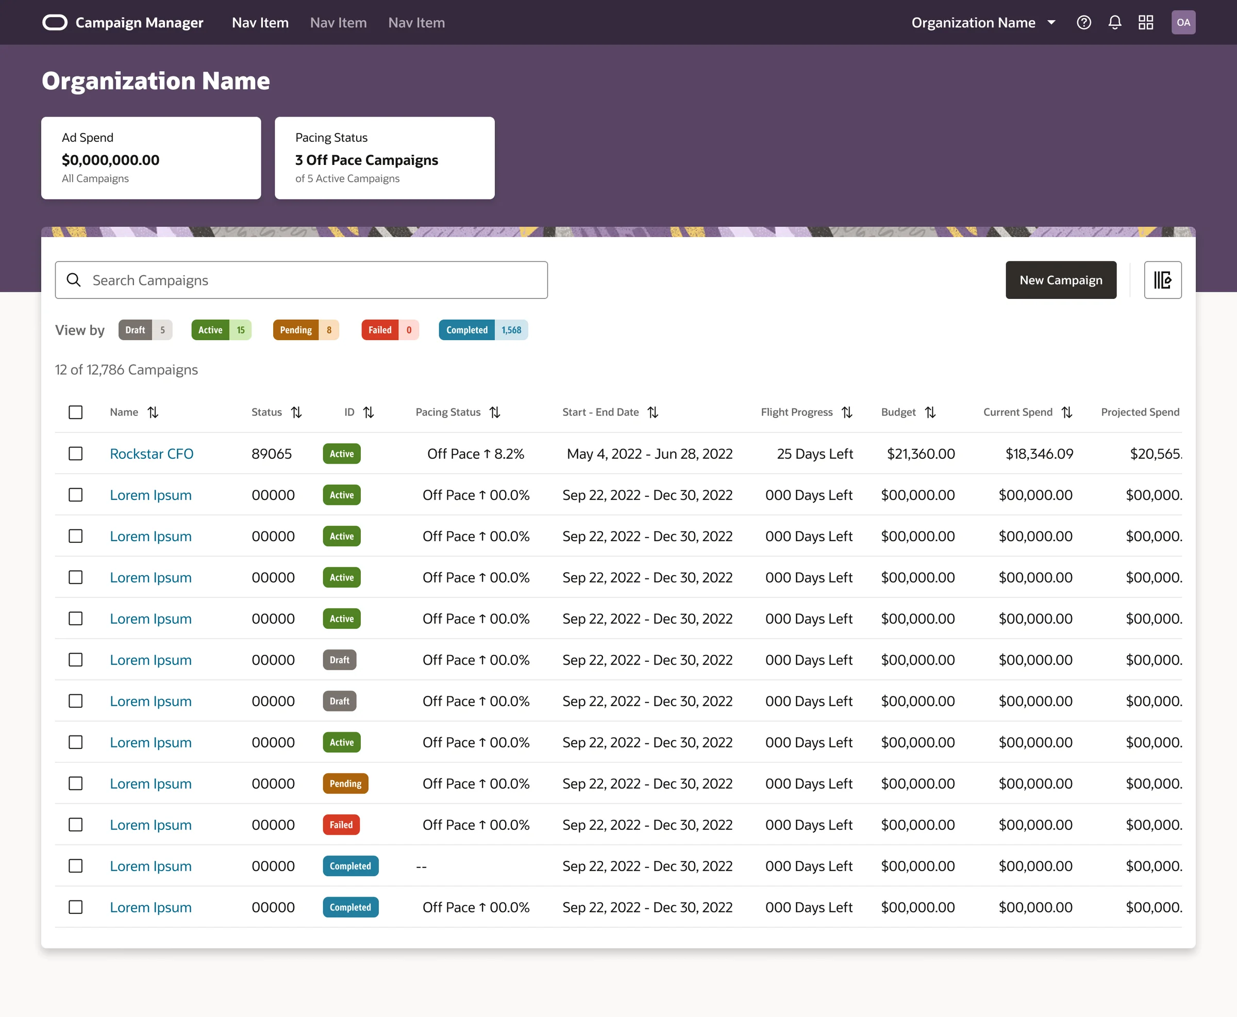Click the search magnifier icon
1237x1017 pixels.
[x=74, y=280]
